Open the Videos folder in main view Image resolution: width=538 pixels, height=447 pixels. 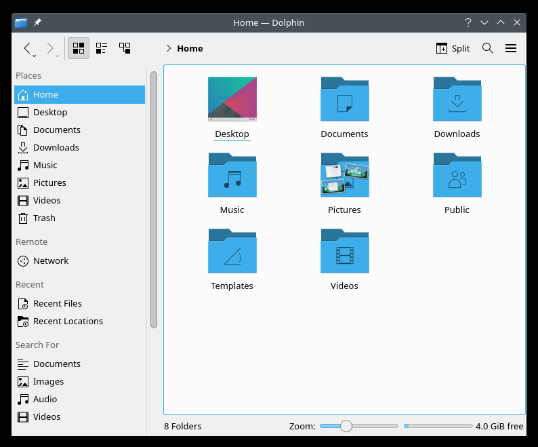click(344, 252)
